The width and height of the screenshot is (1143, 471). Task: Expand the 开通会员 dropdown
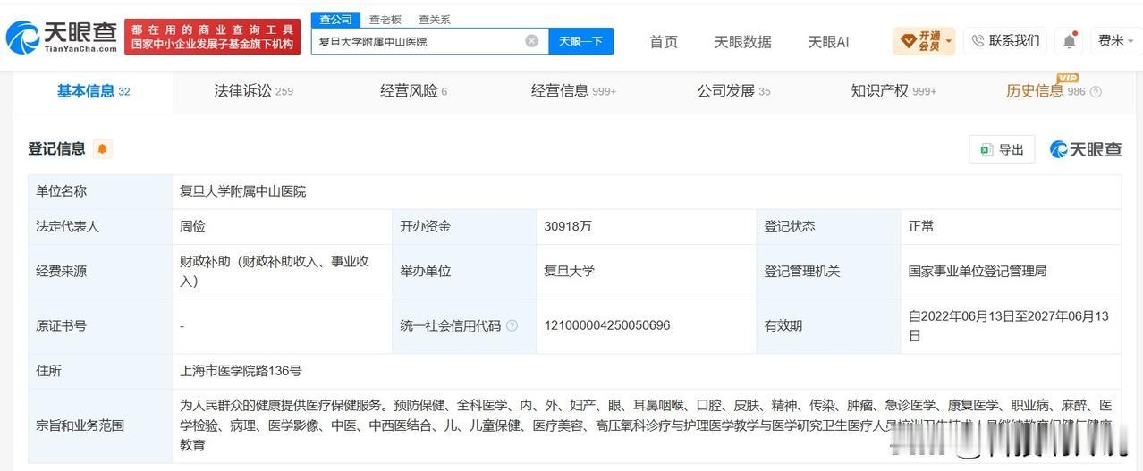(x=925, y=41)
